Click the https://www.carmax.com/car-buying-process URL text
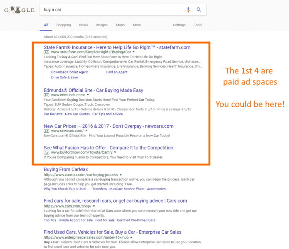Screen dimensions: 289x249 coord(81,175)
